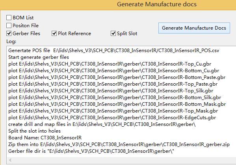Click the 'create drill and map files' line
This screenshot has width=236, height=165.
click(x=102, y=124)
